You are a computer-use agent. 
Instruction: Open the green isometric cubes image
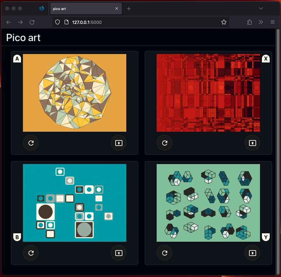coord(208,203)
